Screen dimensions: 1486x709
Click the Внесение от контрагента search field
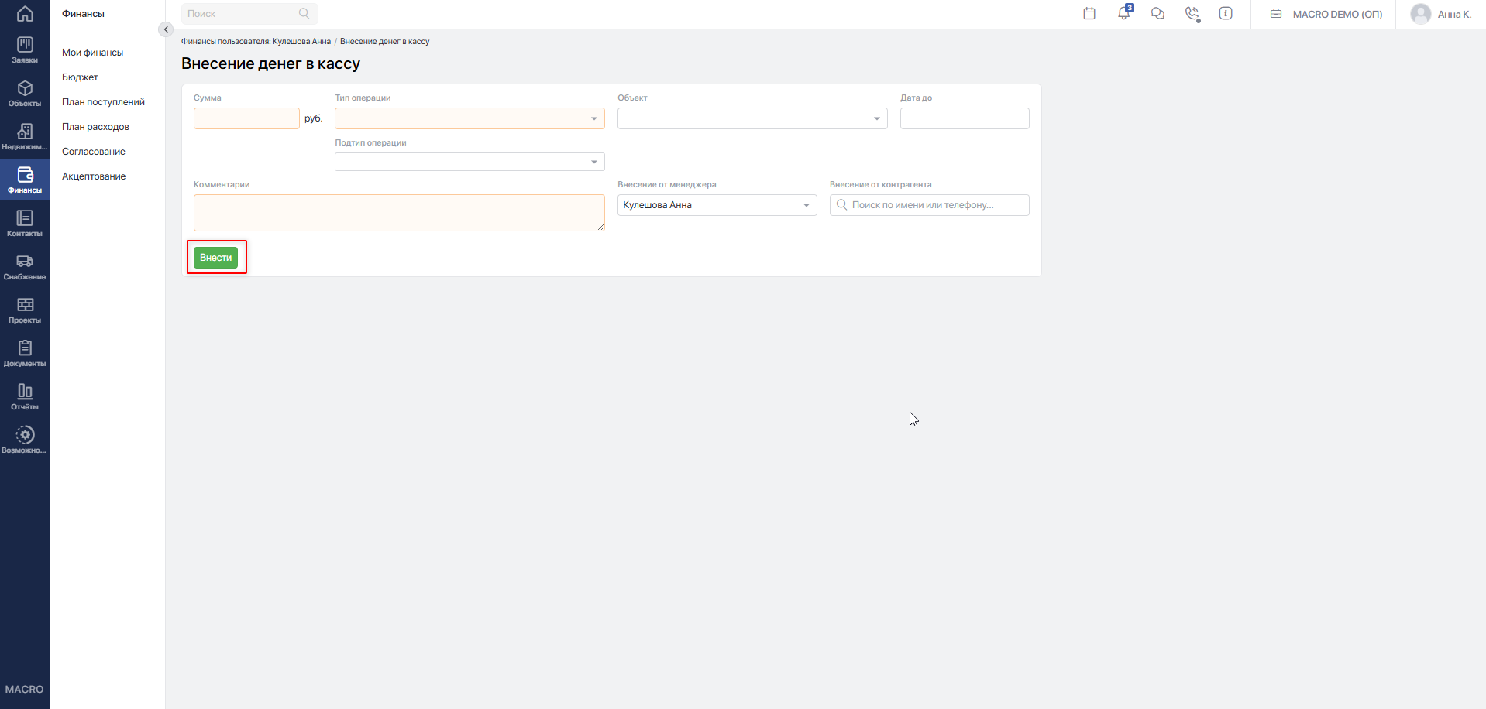click(x=930, y=205)
